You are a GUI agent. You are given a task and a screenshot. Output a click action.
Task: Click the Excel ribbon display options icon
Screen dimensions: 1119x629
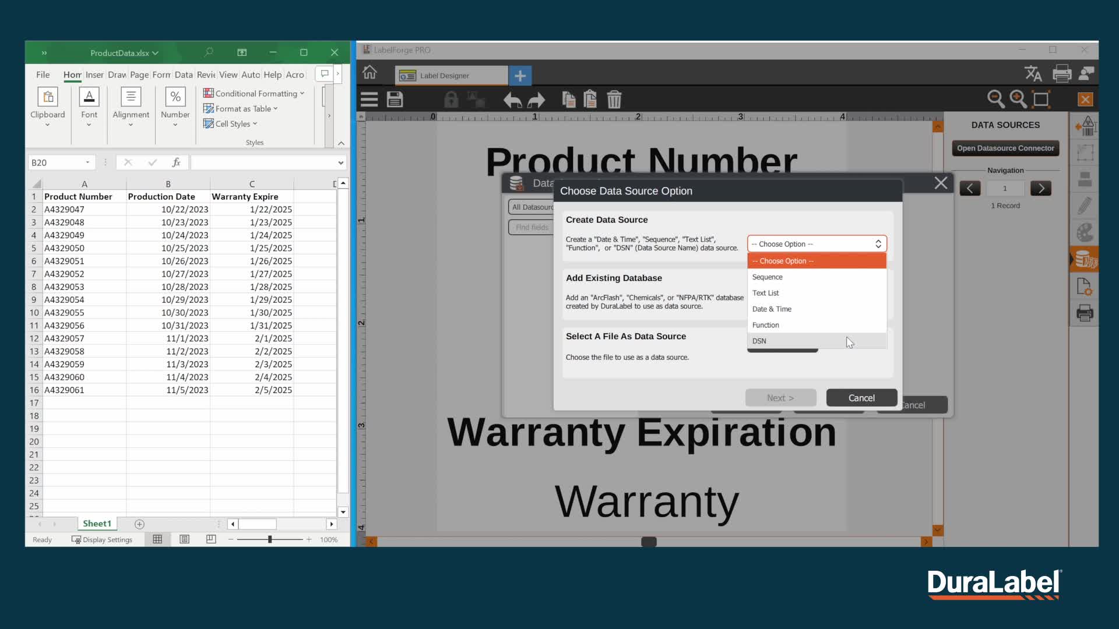coord(242,52)
